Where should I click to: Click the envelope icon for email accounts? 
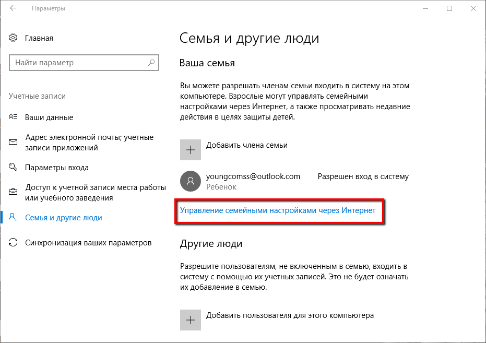(14, 143)
